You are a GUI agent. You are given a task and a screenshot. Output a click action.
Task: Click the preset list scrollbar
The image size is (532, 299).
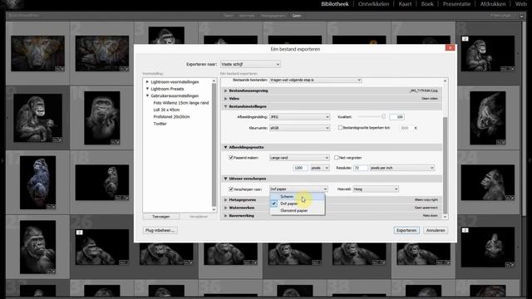point(214,145)
